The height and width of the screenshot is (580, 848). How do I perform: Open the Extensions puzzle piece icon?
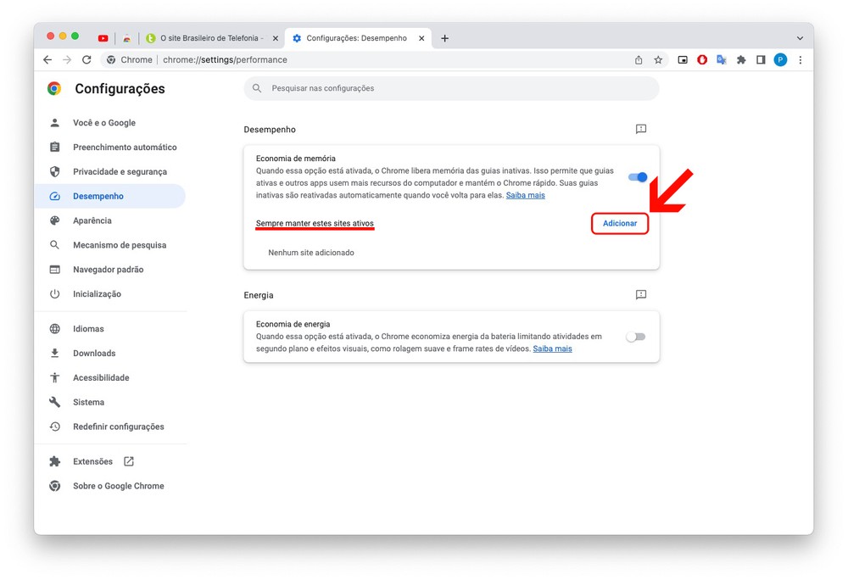pos(741,60)
